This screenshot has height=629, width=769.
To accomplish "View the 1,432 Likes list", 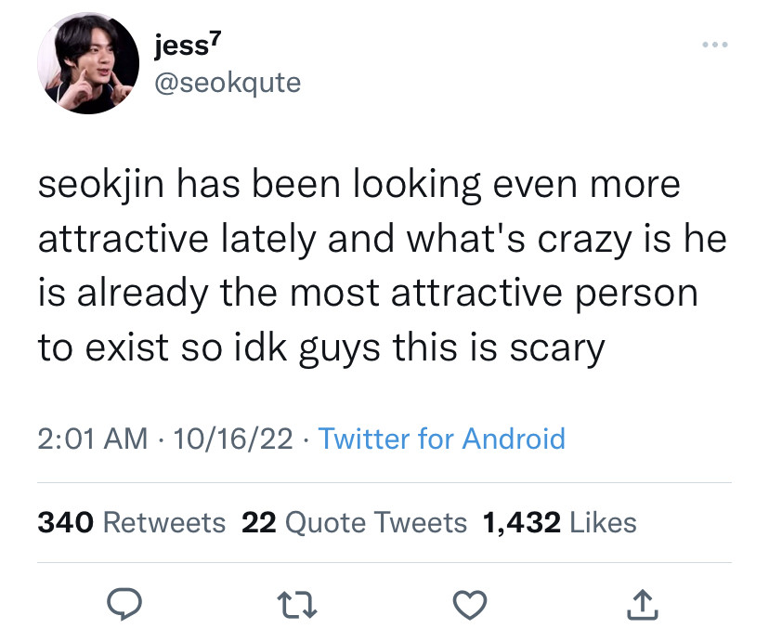I will (x=560, y=522).
